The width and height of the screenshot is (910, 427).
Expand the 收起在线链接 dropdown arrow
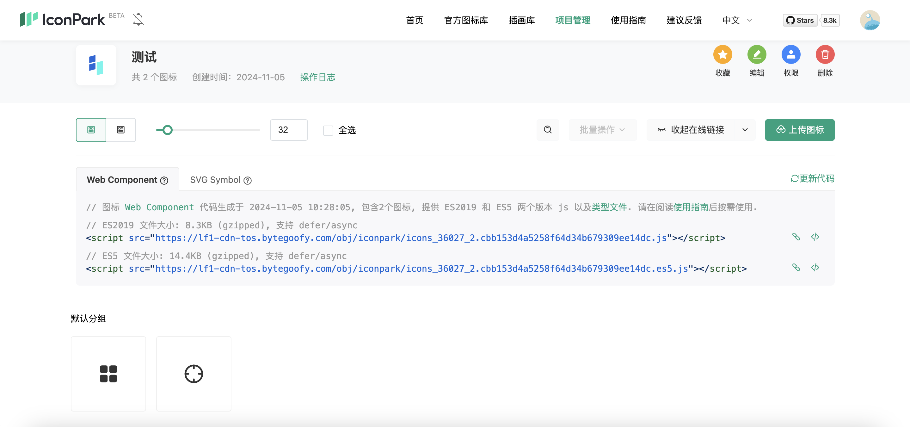pyautogui.click(x=745, y=130)
